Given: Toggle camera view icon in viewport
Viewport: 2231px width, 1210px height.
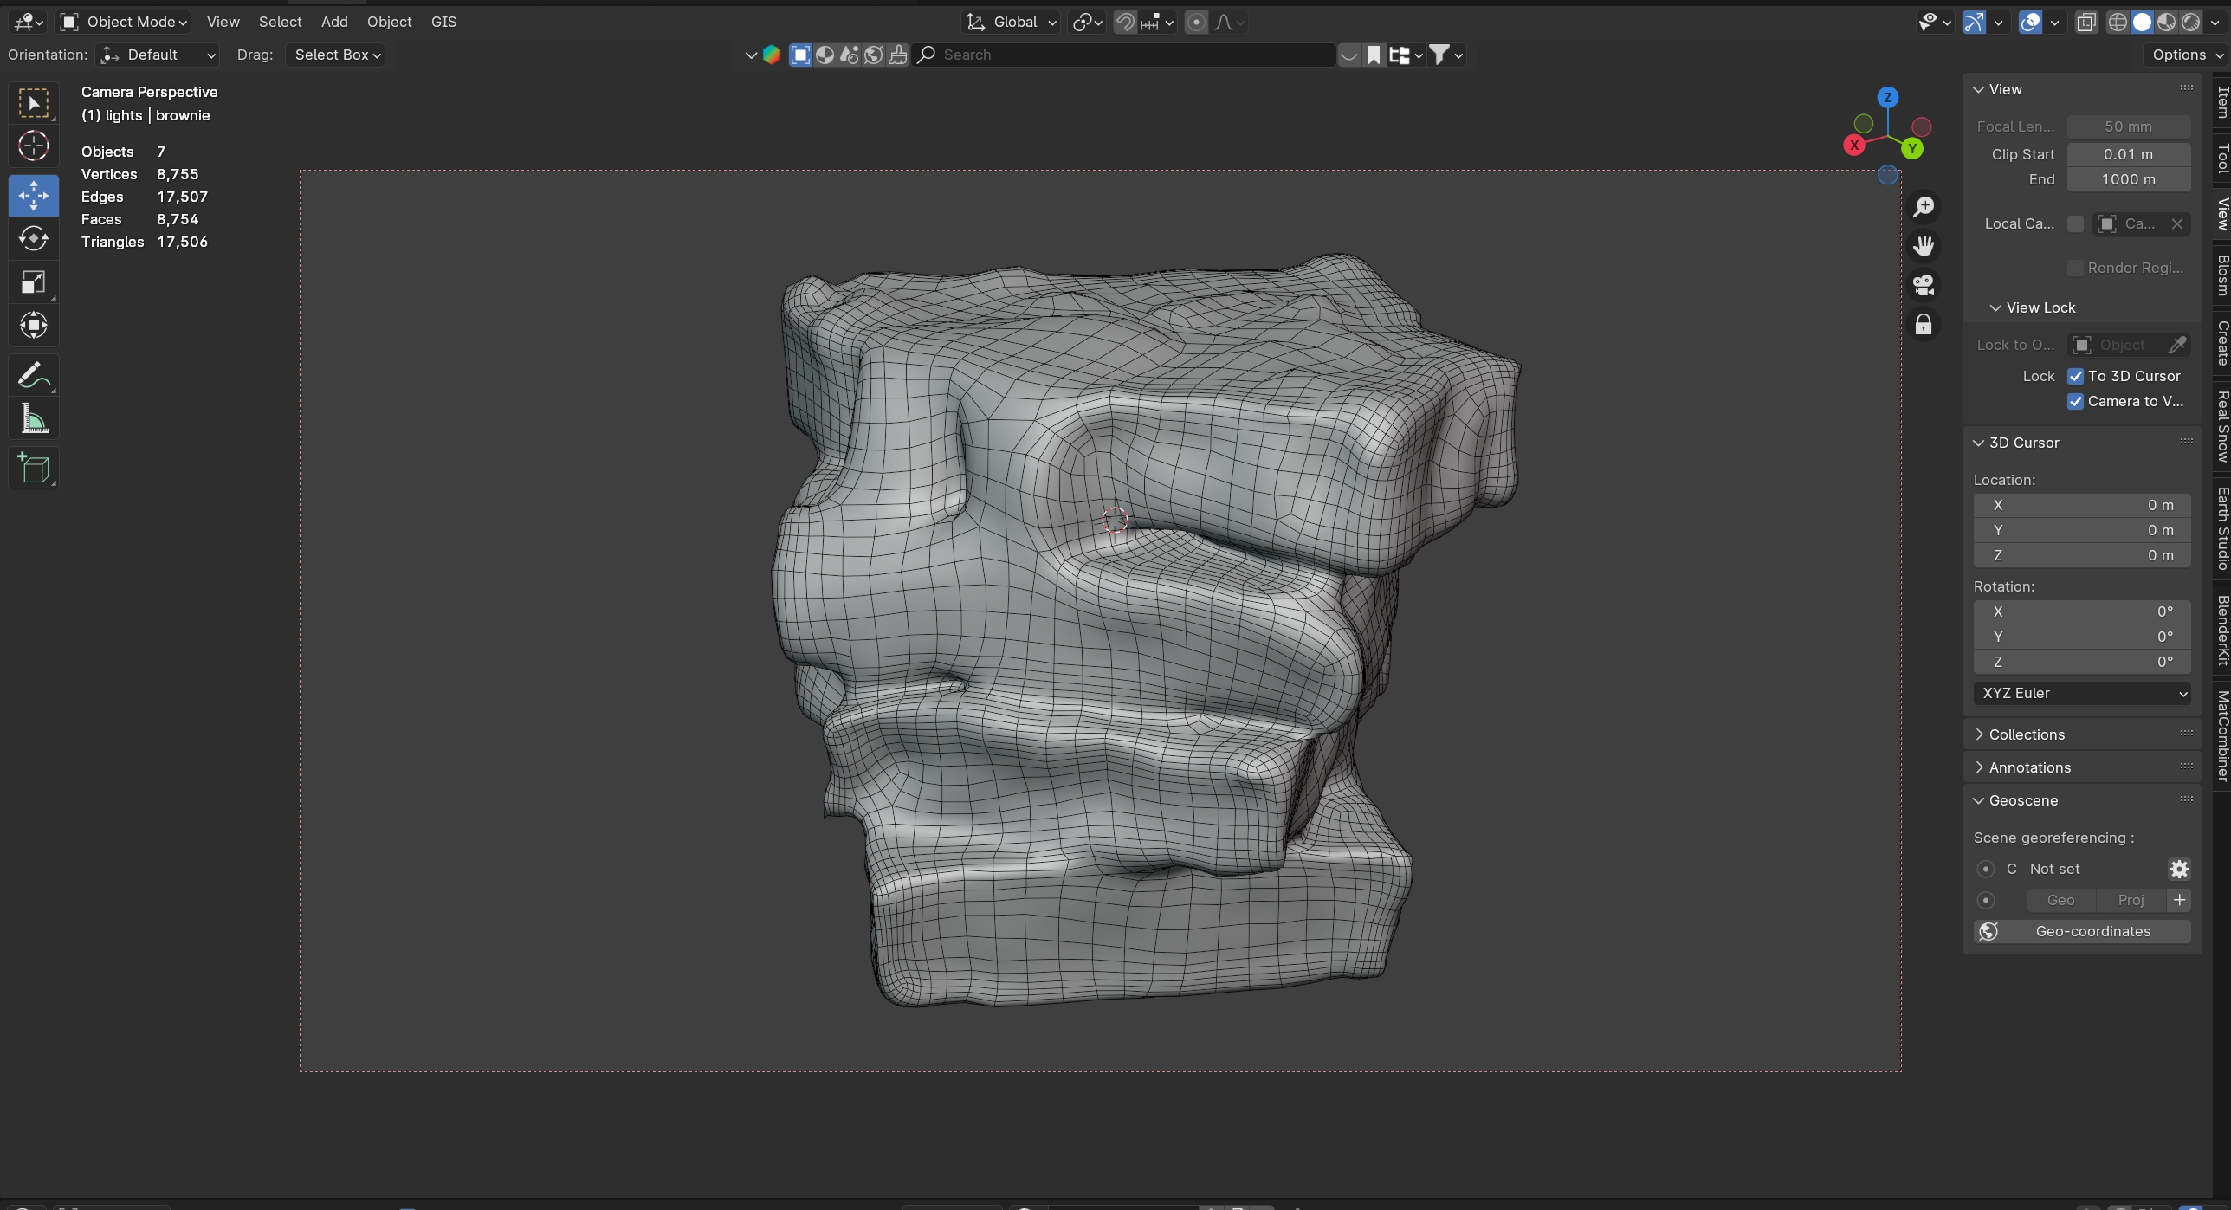Looking at the screenshot, I should tap(1924, 285).
